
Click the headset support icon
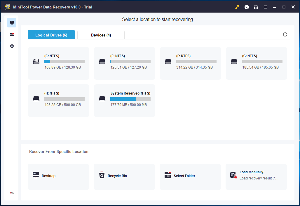[256, 7]
